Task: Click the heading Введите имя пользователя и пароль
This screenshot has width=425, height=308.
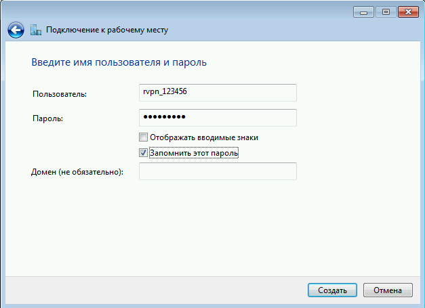Action: (x=119, y=62)
